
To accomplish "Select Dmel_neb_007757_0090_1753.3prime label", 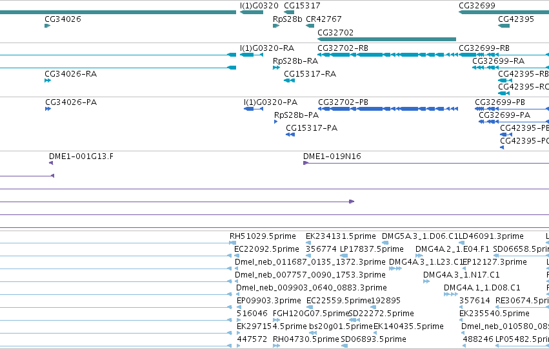I will pyautogui.click(x=310, y=276).
